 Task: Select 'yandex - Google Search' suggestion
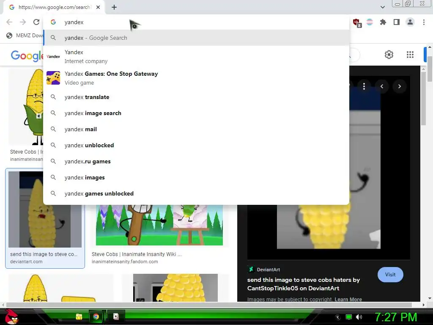(x=196, y=38)
